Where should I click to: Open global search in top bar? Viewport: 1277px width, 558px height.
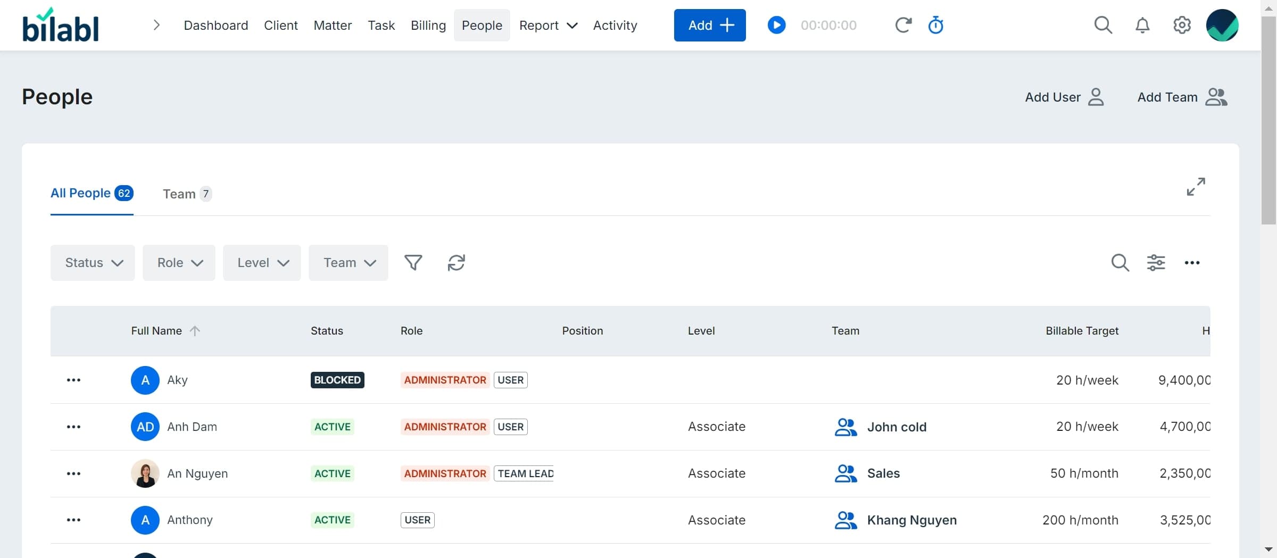1103,25
